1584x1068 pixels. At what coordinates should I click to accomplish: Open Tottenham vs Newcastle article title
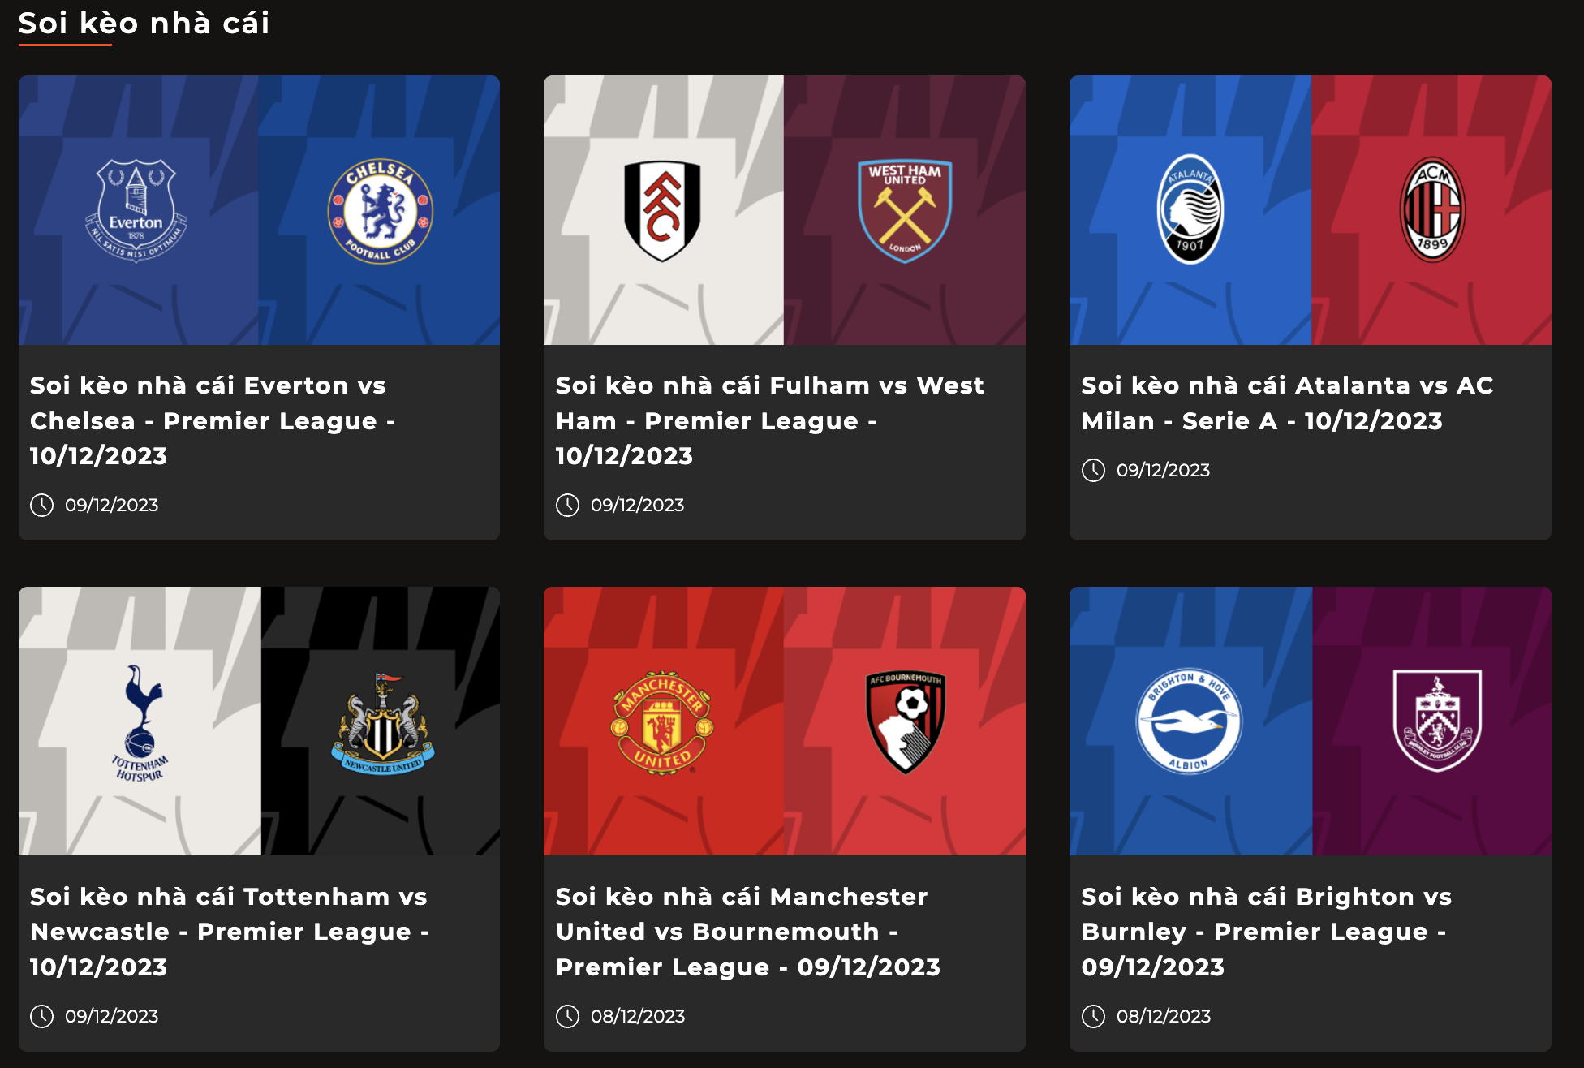230,932
